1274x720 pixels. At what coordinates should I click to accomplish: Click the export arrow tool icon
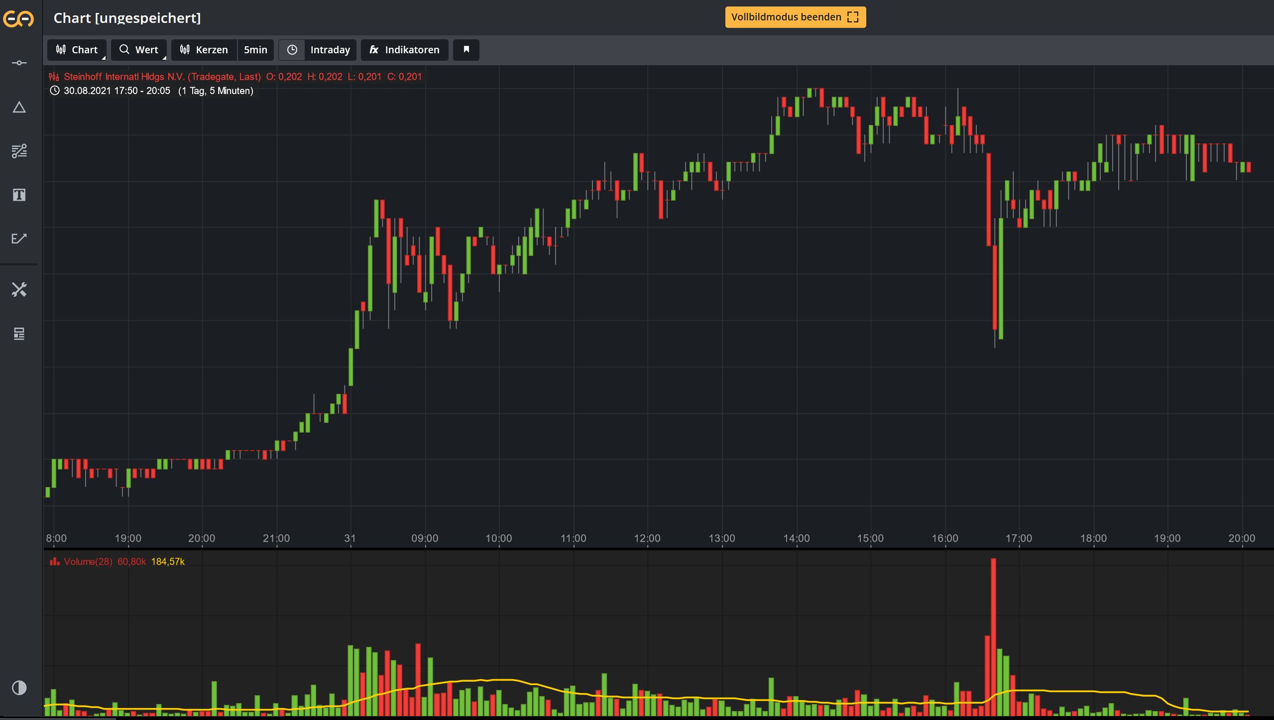click(x=19, y=239)
